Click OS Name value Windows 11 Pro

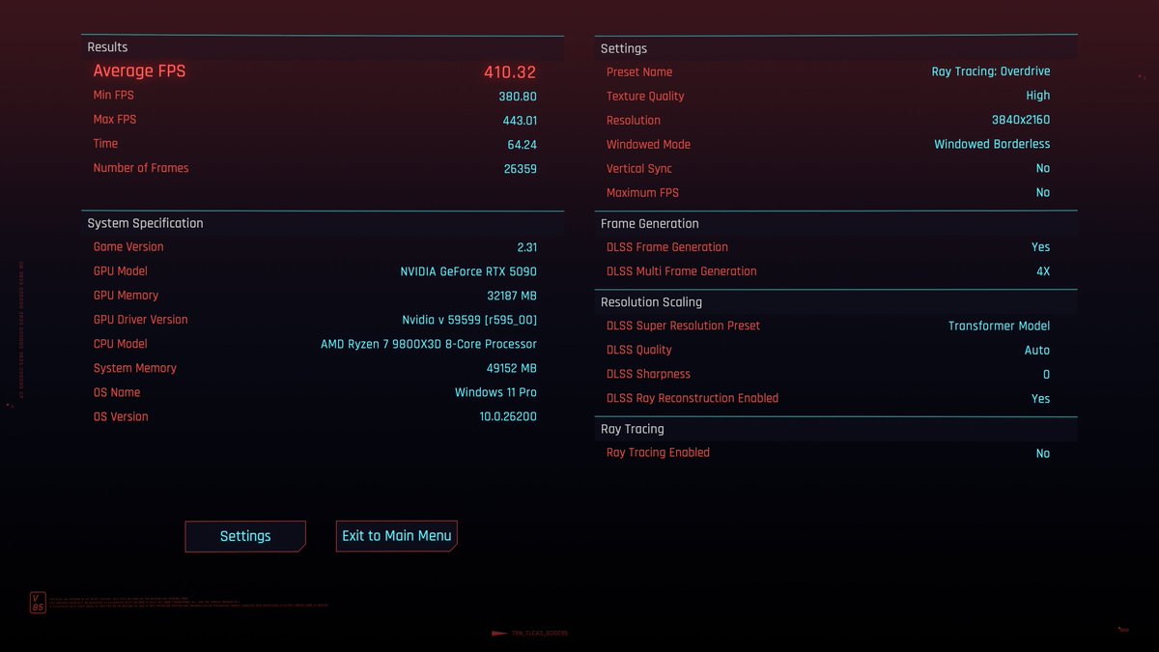(x=495, y=393)
